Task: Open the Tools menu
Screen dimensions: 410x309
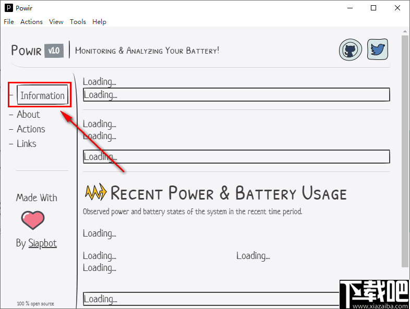Action: (x=78, y=22)
